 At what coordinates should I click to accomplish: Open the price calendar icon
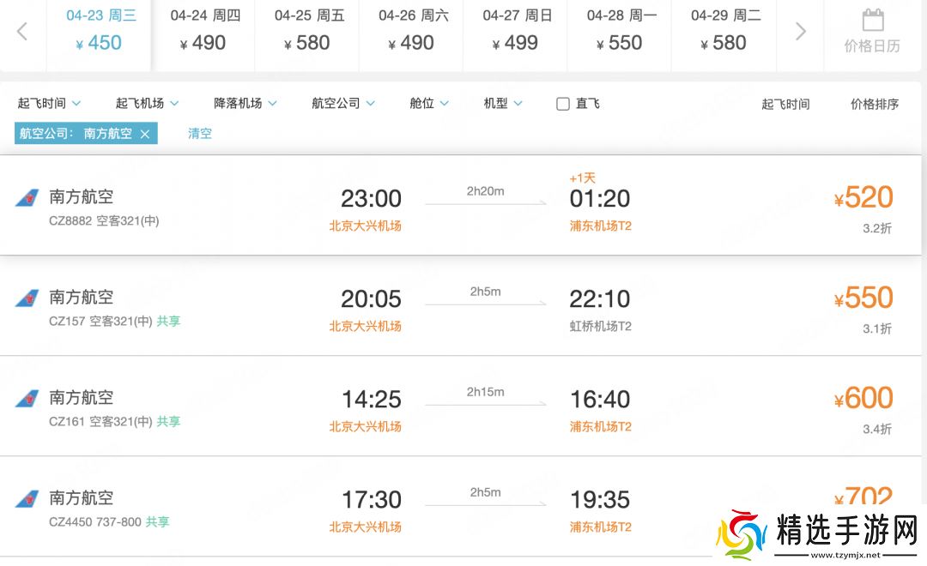872,21
